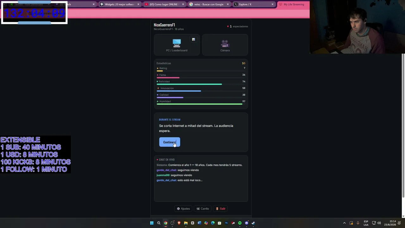Click the Continuar button
Screen dimensions: 405x228
pyautogui.click(x=170, y=142)
